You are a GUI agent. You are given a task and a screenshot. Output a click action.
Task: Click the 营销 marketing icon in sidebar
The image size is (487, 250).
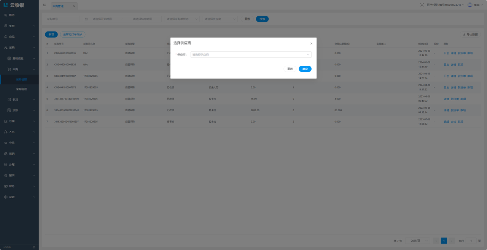click(6, 154)
